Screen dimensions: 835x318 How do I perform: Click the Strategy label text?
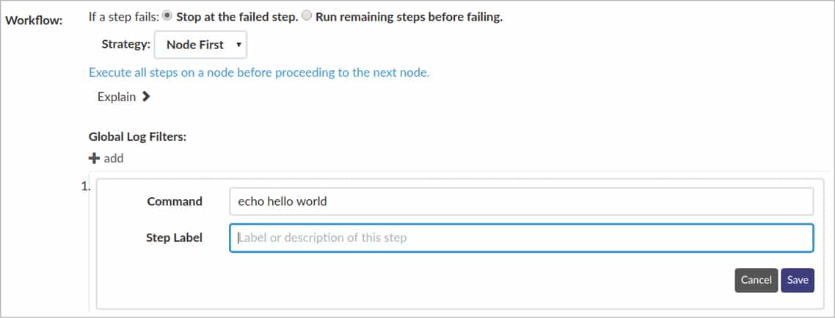click(125, 45)
